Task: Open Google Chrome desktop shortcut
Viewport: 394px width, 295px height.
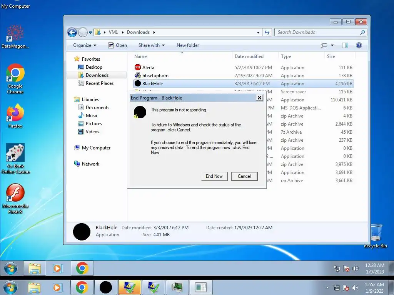Action: pyautogui.click(x=15, y=78)
